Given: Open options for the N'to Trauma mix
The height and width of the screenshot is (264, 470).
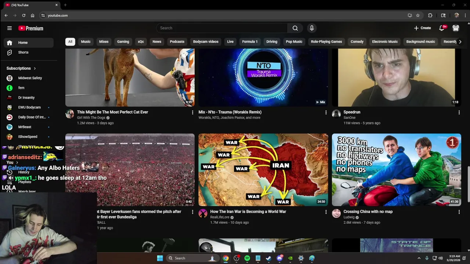Looking at the screenshot, I should (x=326, y=113).
